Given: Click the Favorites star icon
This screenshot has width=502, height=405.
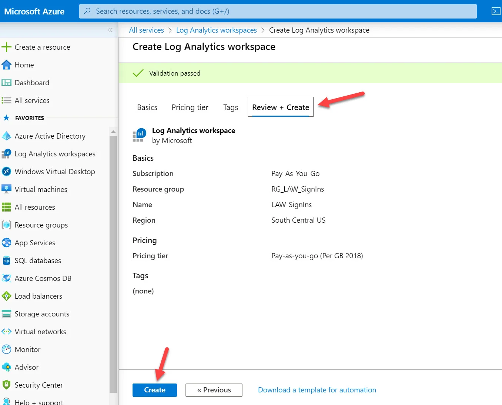Looking at the screenshot, I should point(6,118).
